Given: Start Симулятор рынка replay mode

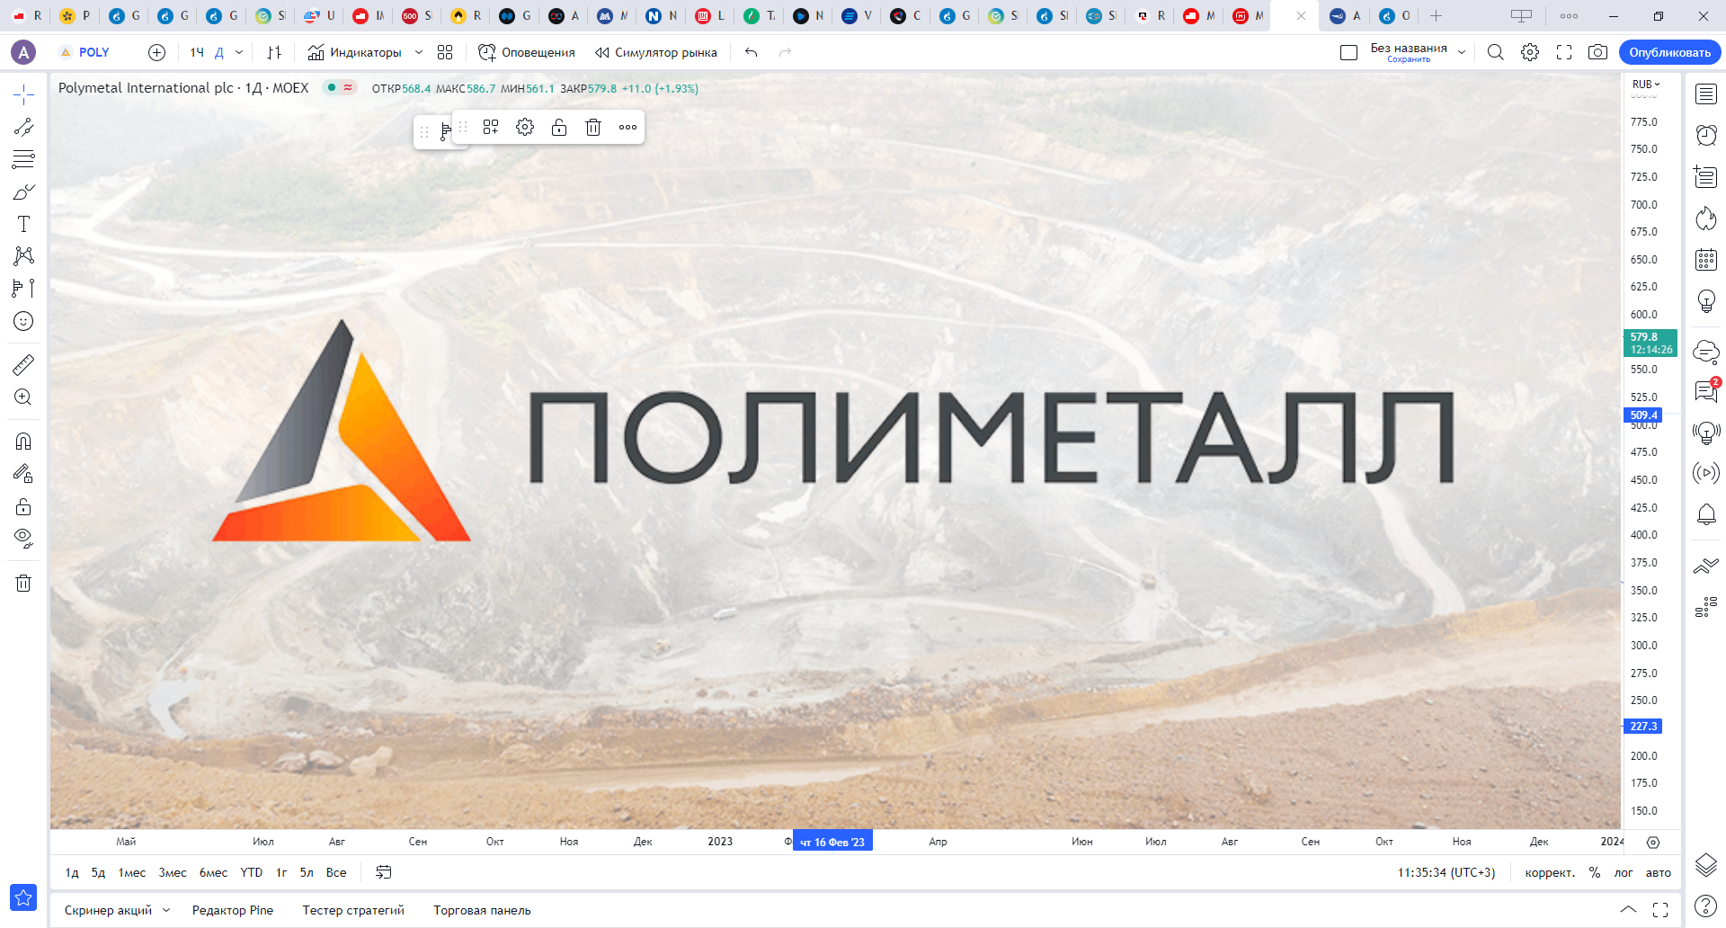Looking at the screenshot, I should [x=656, y=52].
